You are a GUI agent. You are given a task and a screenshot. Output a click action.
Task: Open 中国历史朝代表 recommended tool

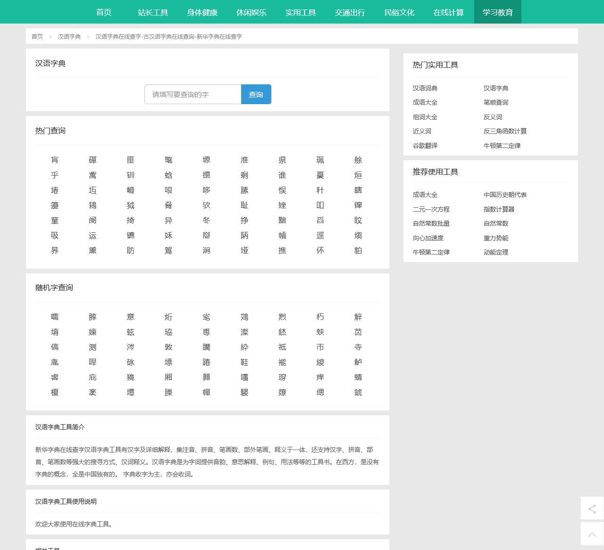tap(505, 195)
